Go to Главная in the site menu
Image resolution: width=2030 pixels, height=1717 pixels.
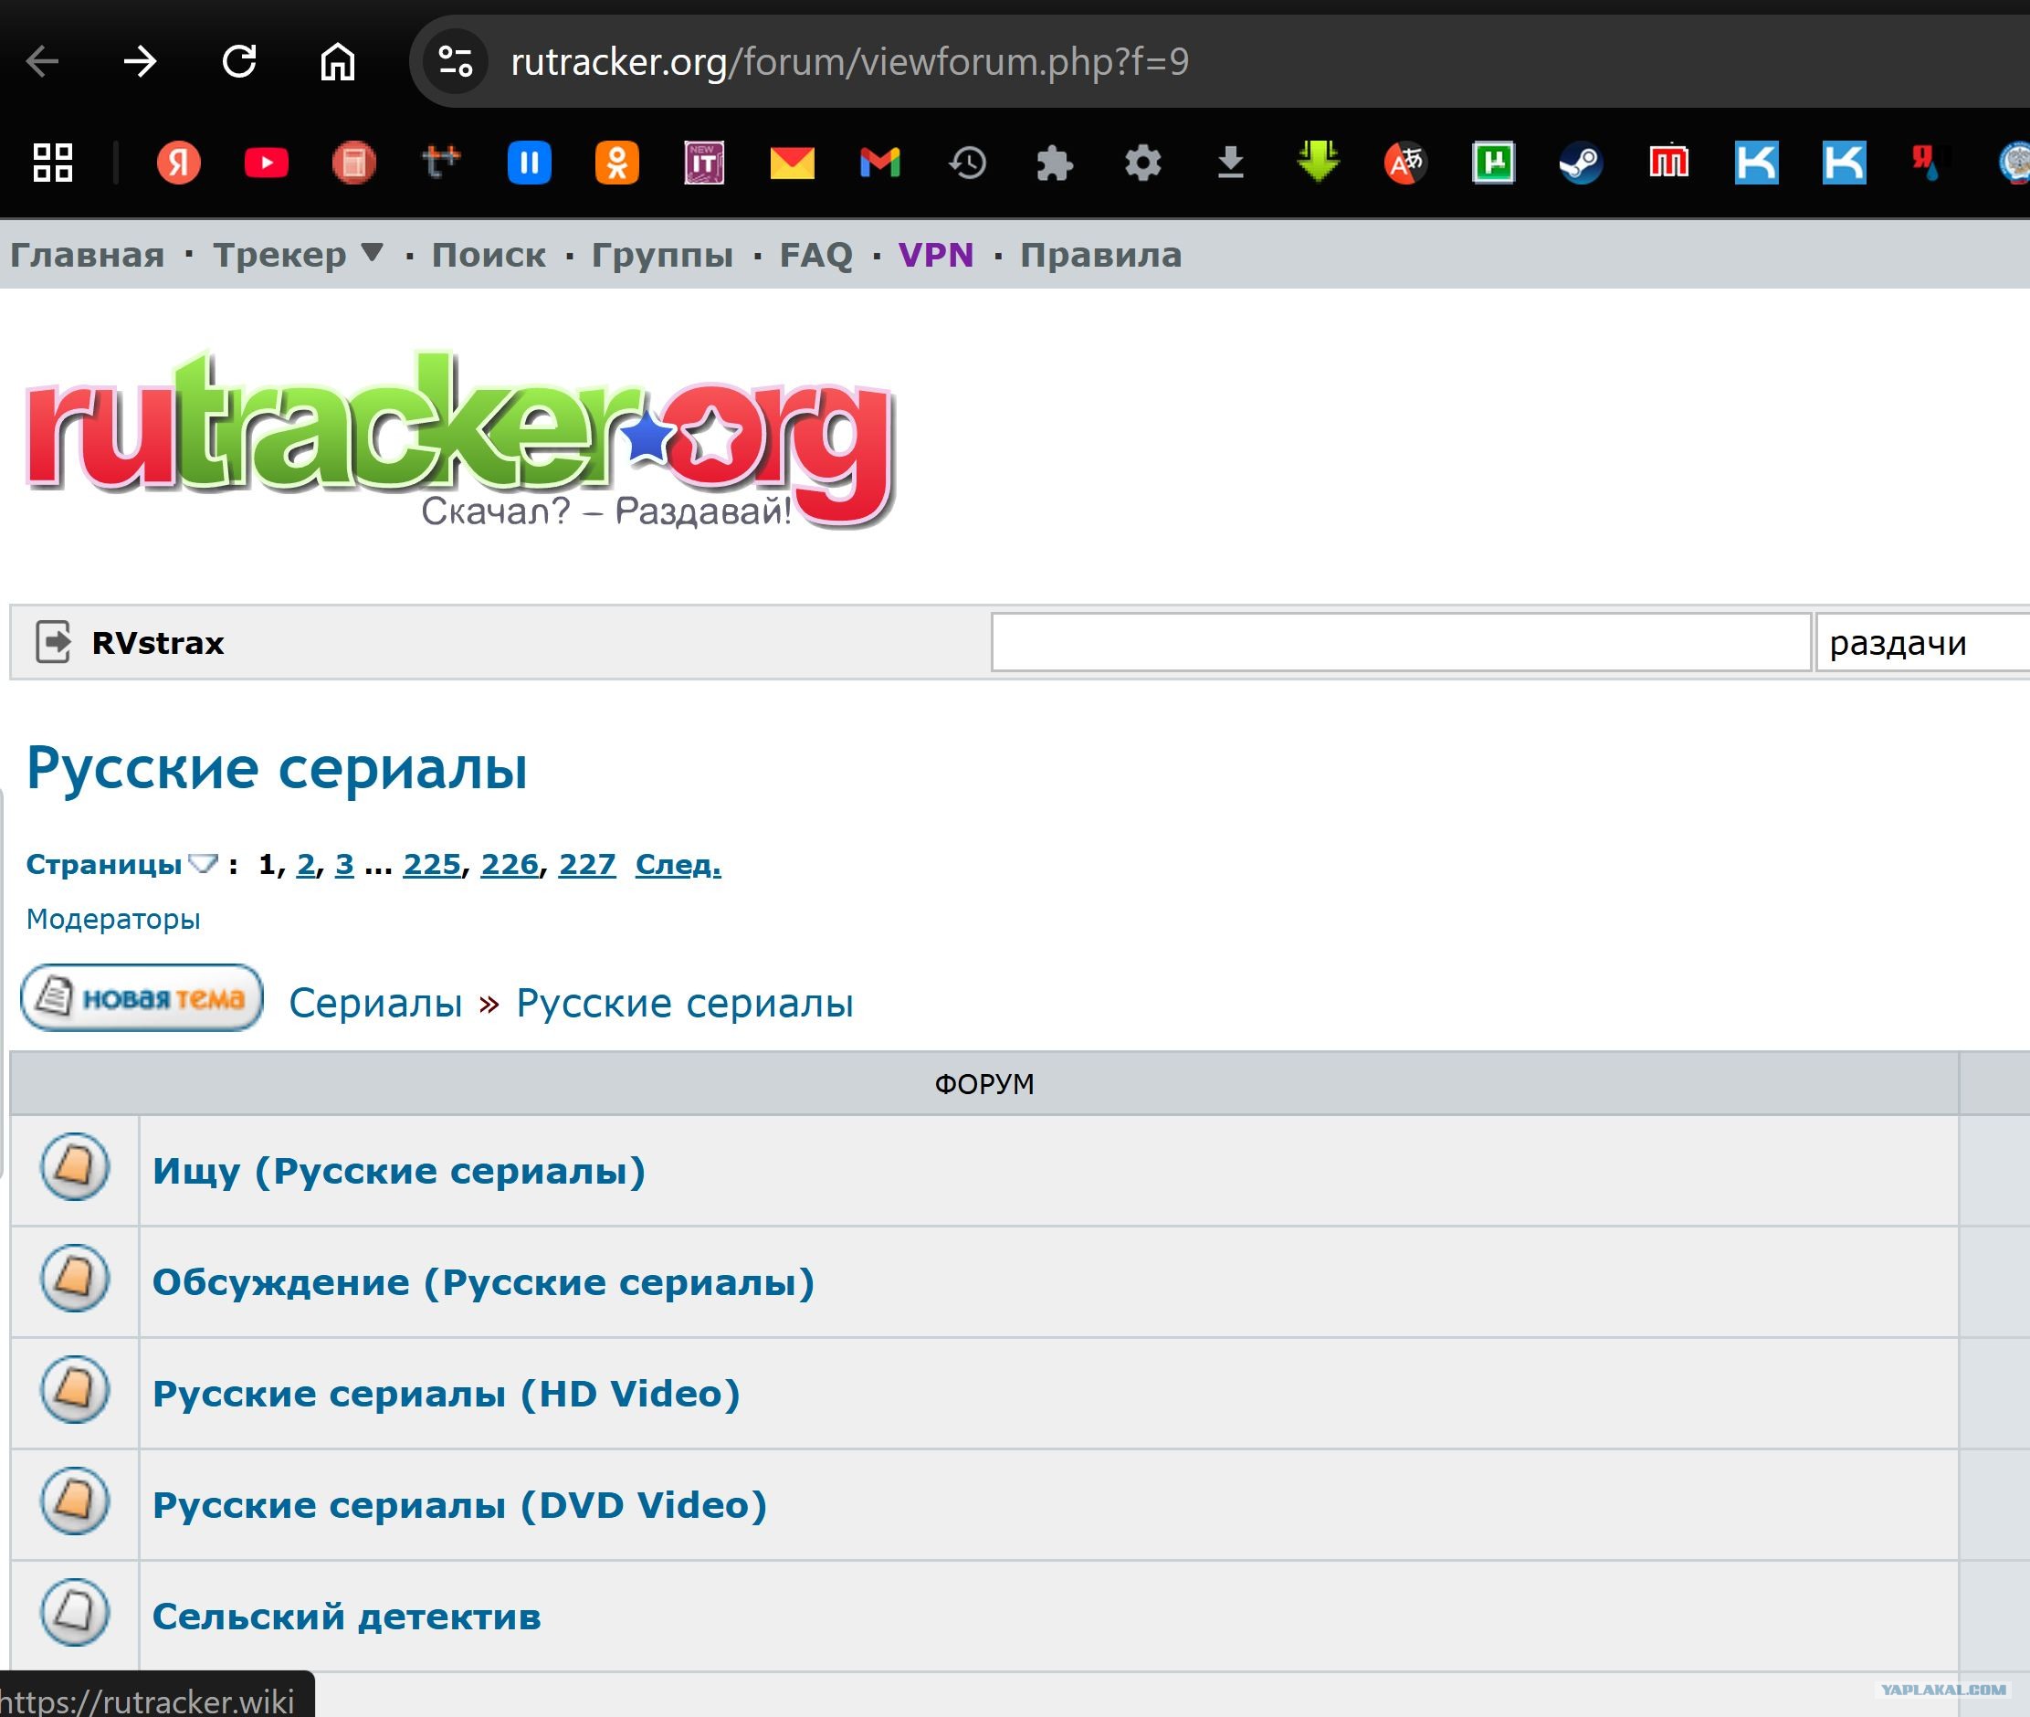pyautogui.click(x=88, y=255)
